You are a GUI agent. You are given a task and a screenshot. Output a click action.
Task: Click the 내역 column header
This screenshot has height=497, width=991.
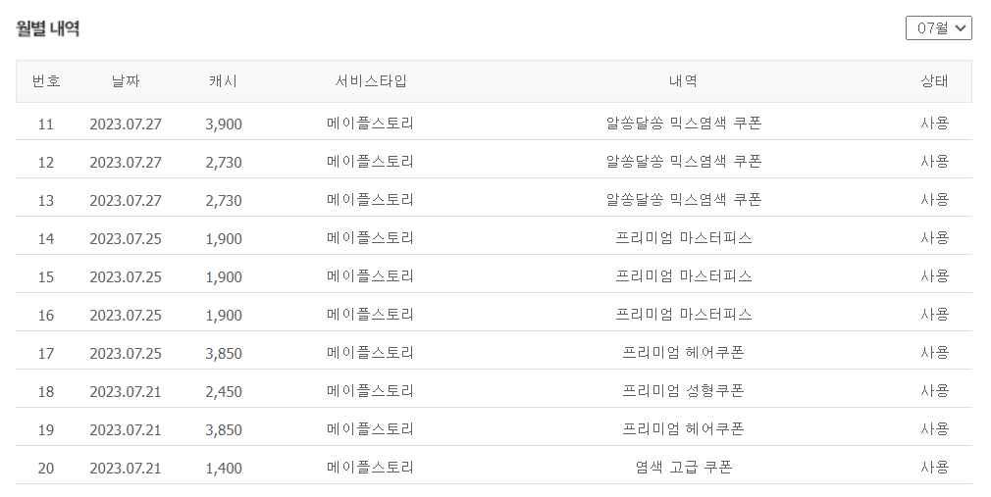click(x=684, y=81)
